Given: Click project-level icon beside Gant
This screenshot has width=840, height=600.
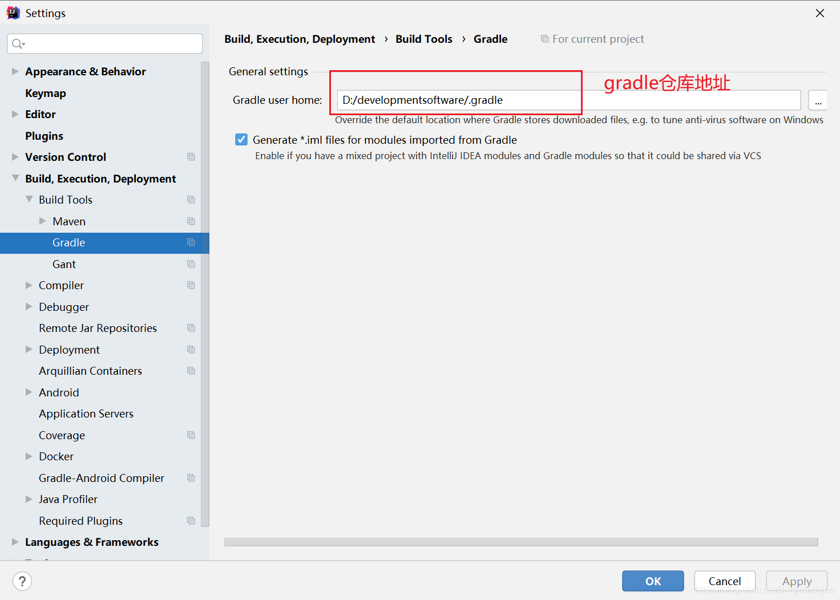Looking at the screenshot, I should 191,264.
